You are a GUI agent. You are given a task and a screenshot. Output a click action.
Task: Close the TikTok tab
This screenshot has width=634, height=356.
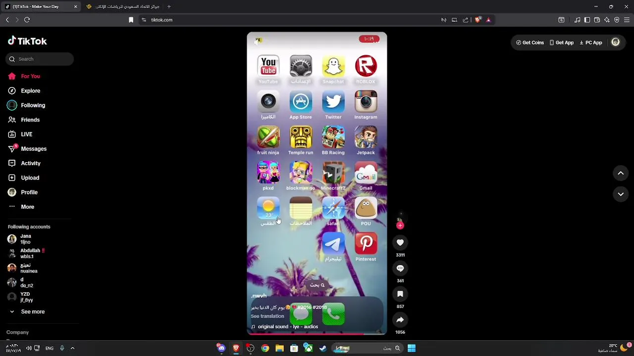(x=75, y=6)
